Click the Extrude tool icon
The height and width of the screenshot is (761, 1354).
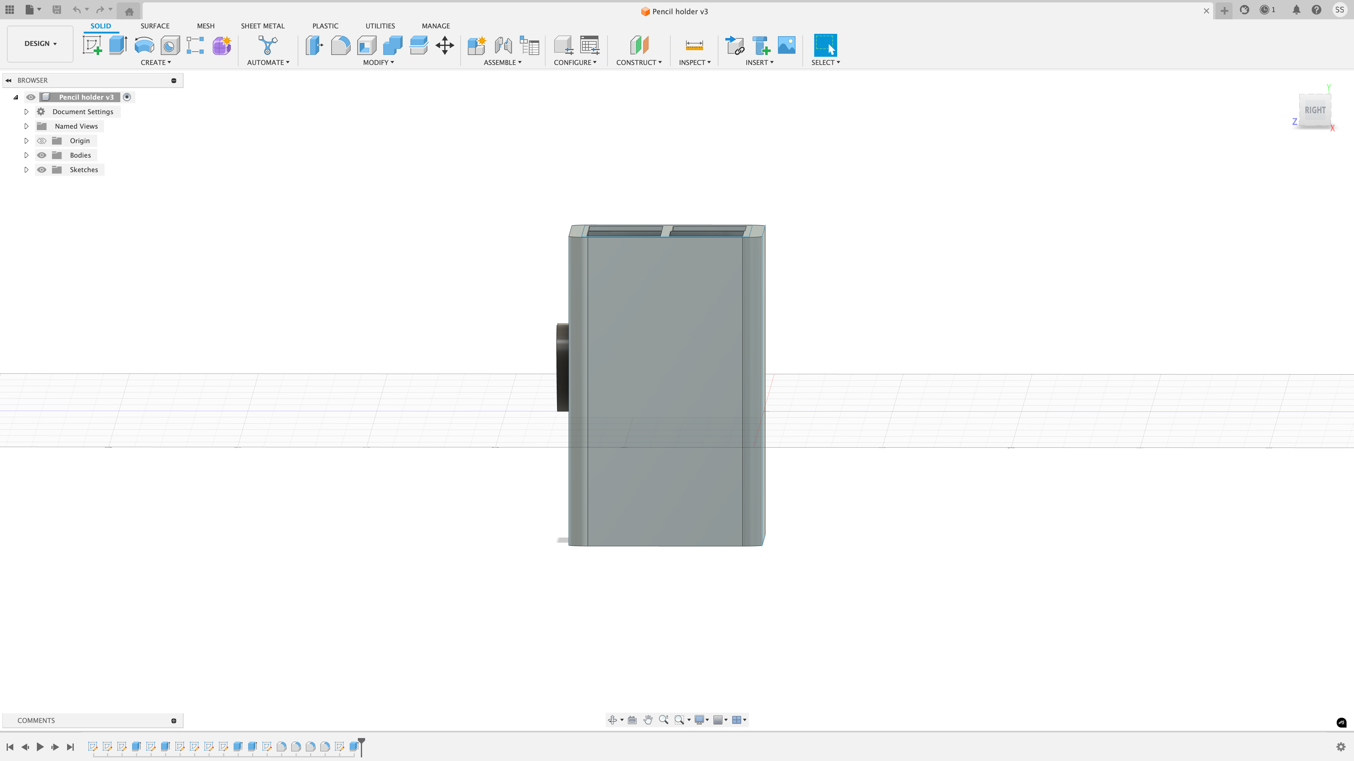click(x=118, y=45)
